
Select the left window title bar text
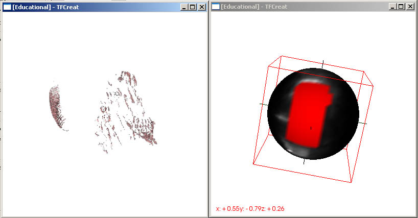coord(45,7)
